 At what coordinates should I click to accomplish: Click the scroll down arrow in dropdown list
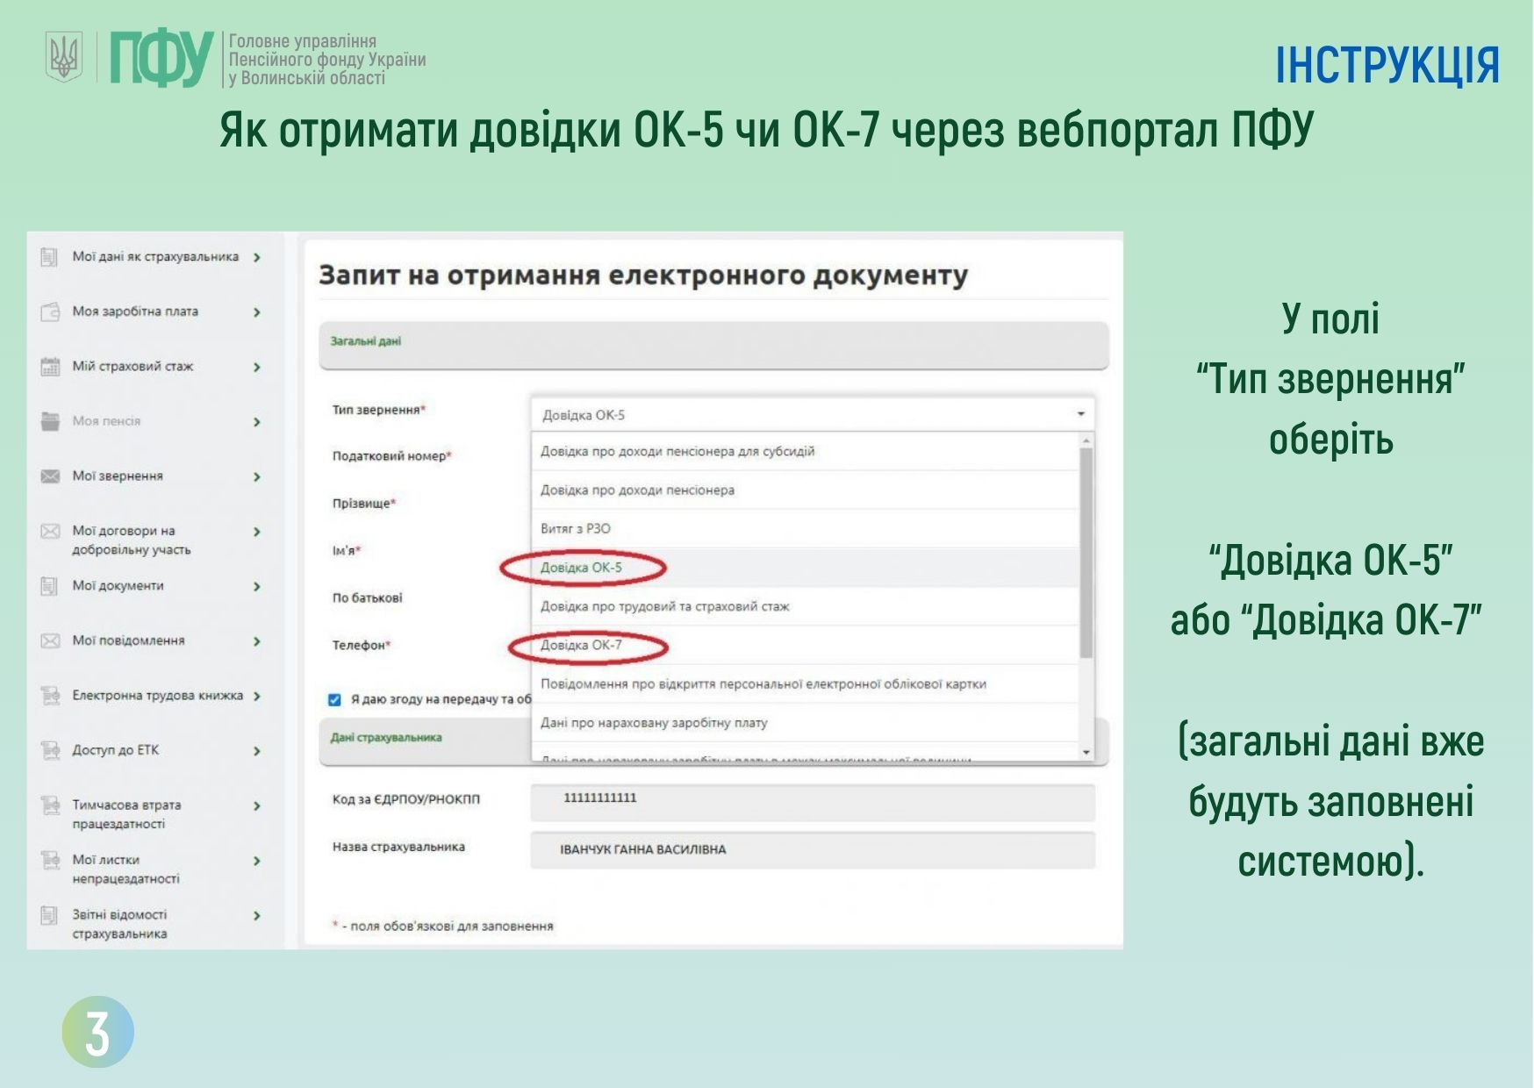coord(1086,752)
